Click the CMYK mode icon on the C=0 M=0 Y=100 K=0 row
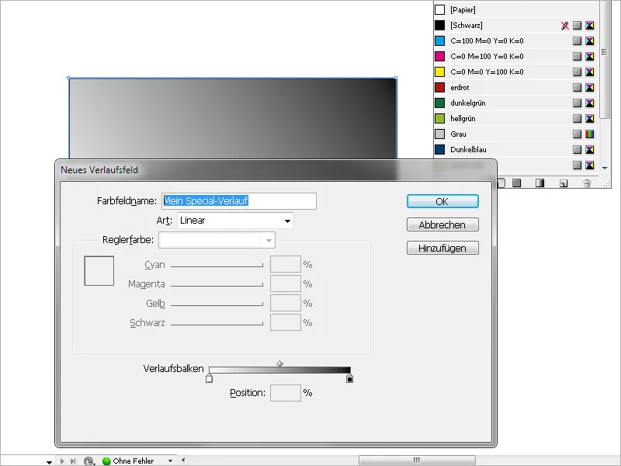The height and width of the screenshot is (466, 621). (x=590, y=71)
